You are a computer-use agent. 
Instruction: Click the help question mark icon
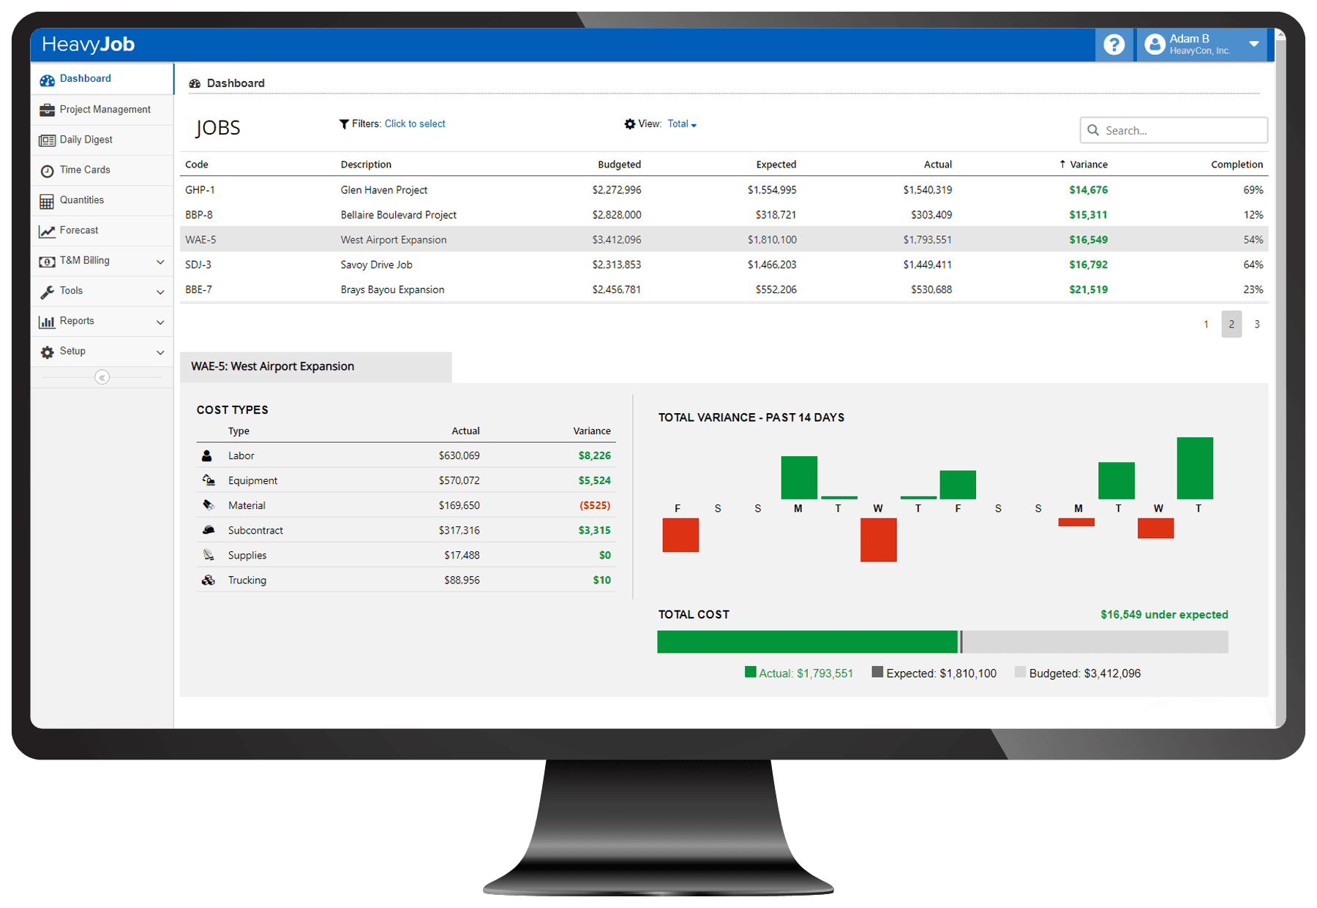click(x=1114, y=45)
